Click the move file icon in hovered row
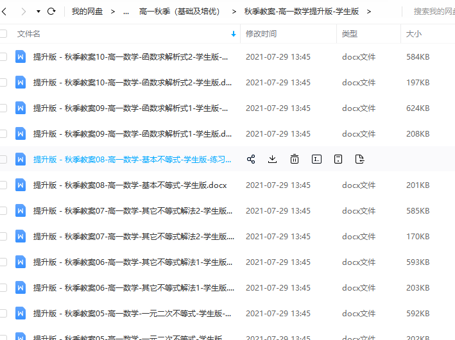Screen dimensions: 455x340 (x=359, y=159)
